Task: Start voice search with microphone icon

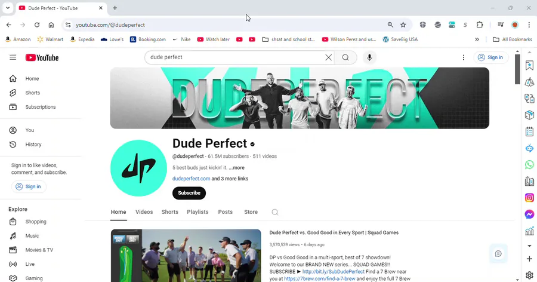Action: coord(369,57)
